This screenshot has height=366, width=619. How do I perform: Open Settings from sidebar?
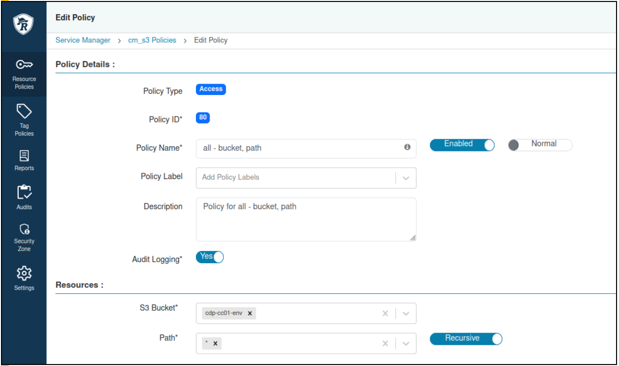[24, 278]
